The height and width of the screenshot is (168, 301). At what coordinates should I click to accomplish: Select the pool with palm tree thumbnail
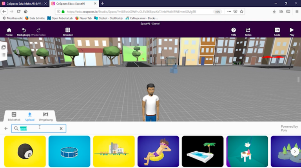pyautogui.click(x=203, y=151)
